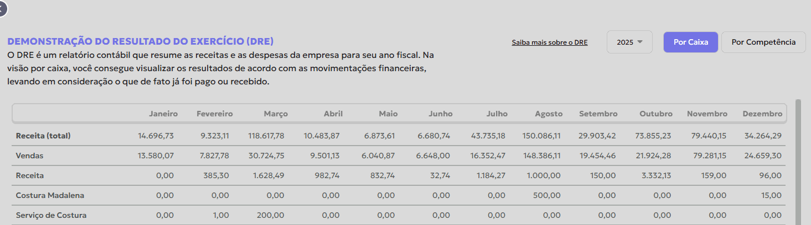
Task: Click the Janeiro column header
Action: pyautogui.click(x=163, y=114)
